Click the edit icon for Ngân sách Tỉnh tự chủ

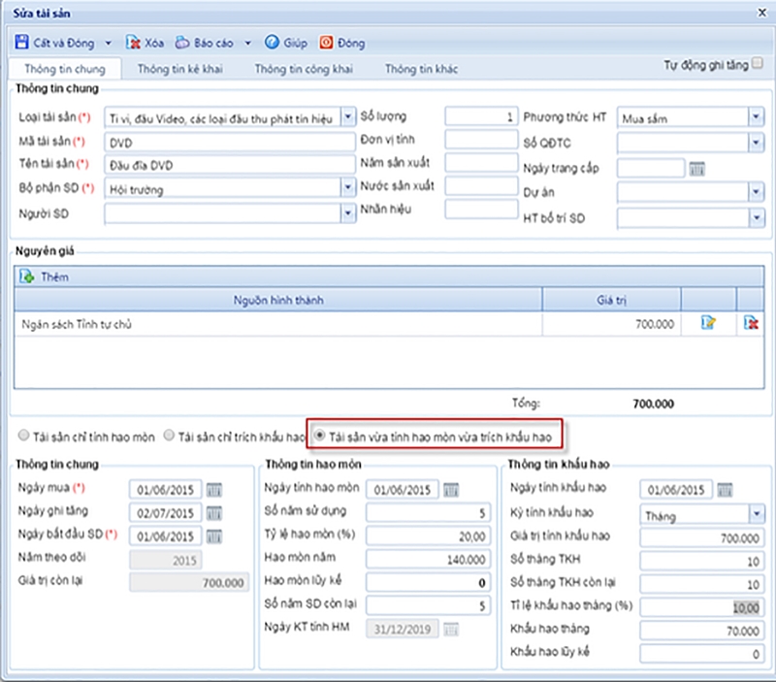tap(708, 323)
